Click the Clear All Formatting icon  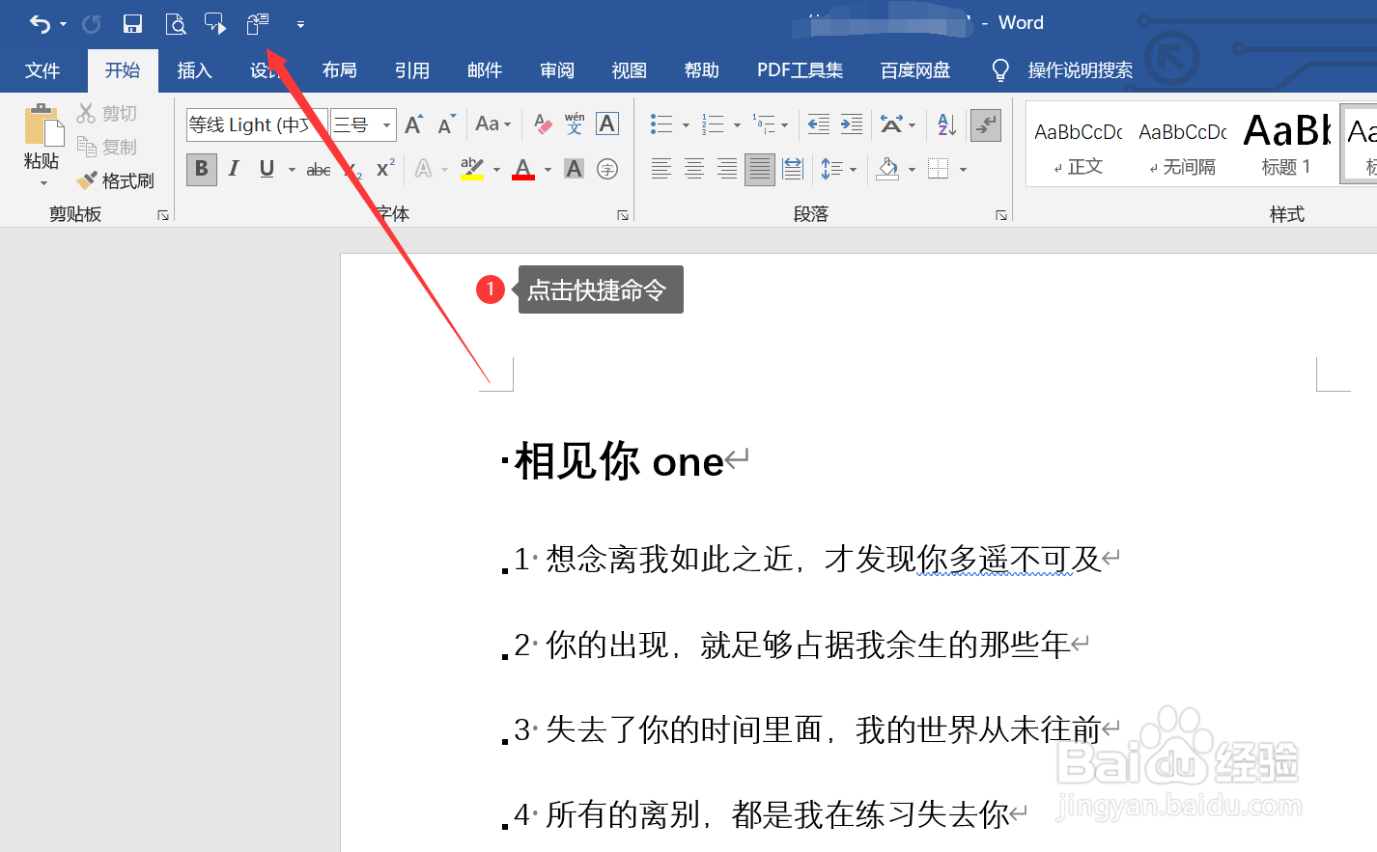click(x=542, y=124)
